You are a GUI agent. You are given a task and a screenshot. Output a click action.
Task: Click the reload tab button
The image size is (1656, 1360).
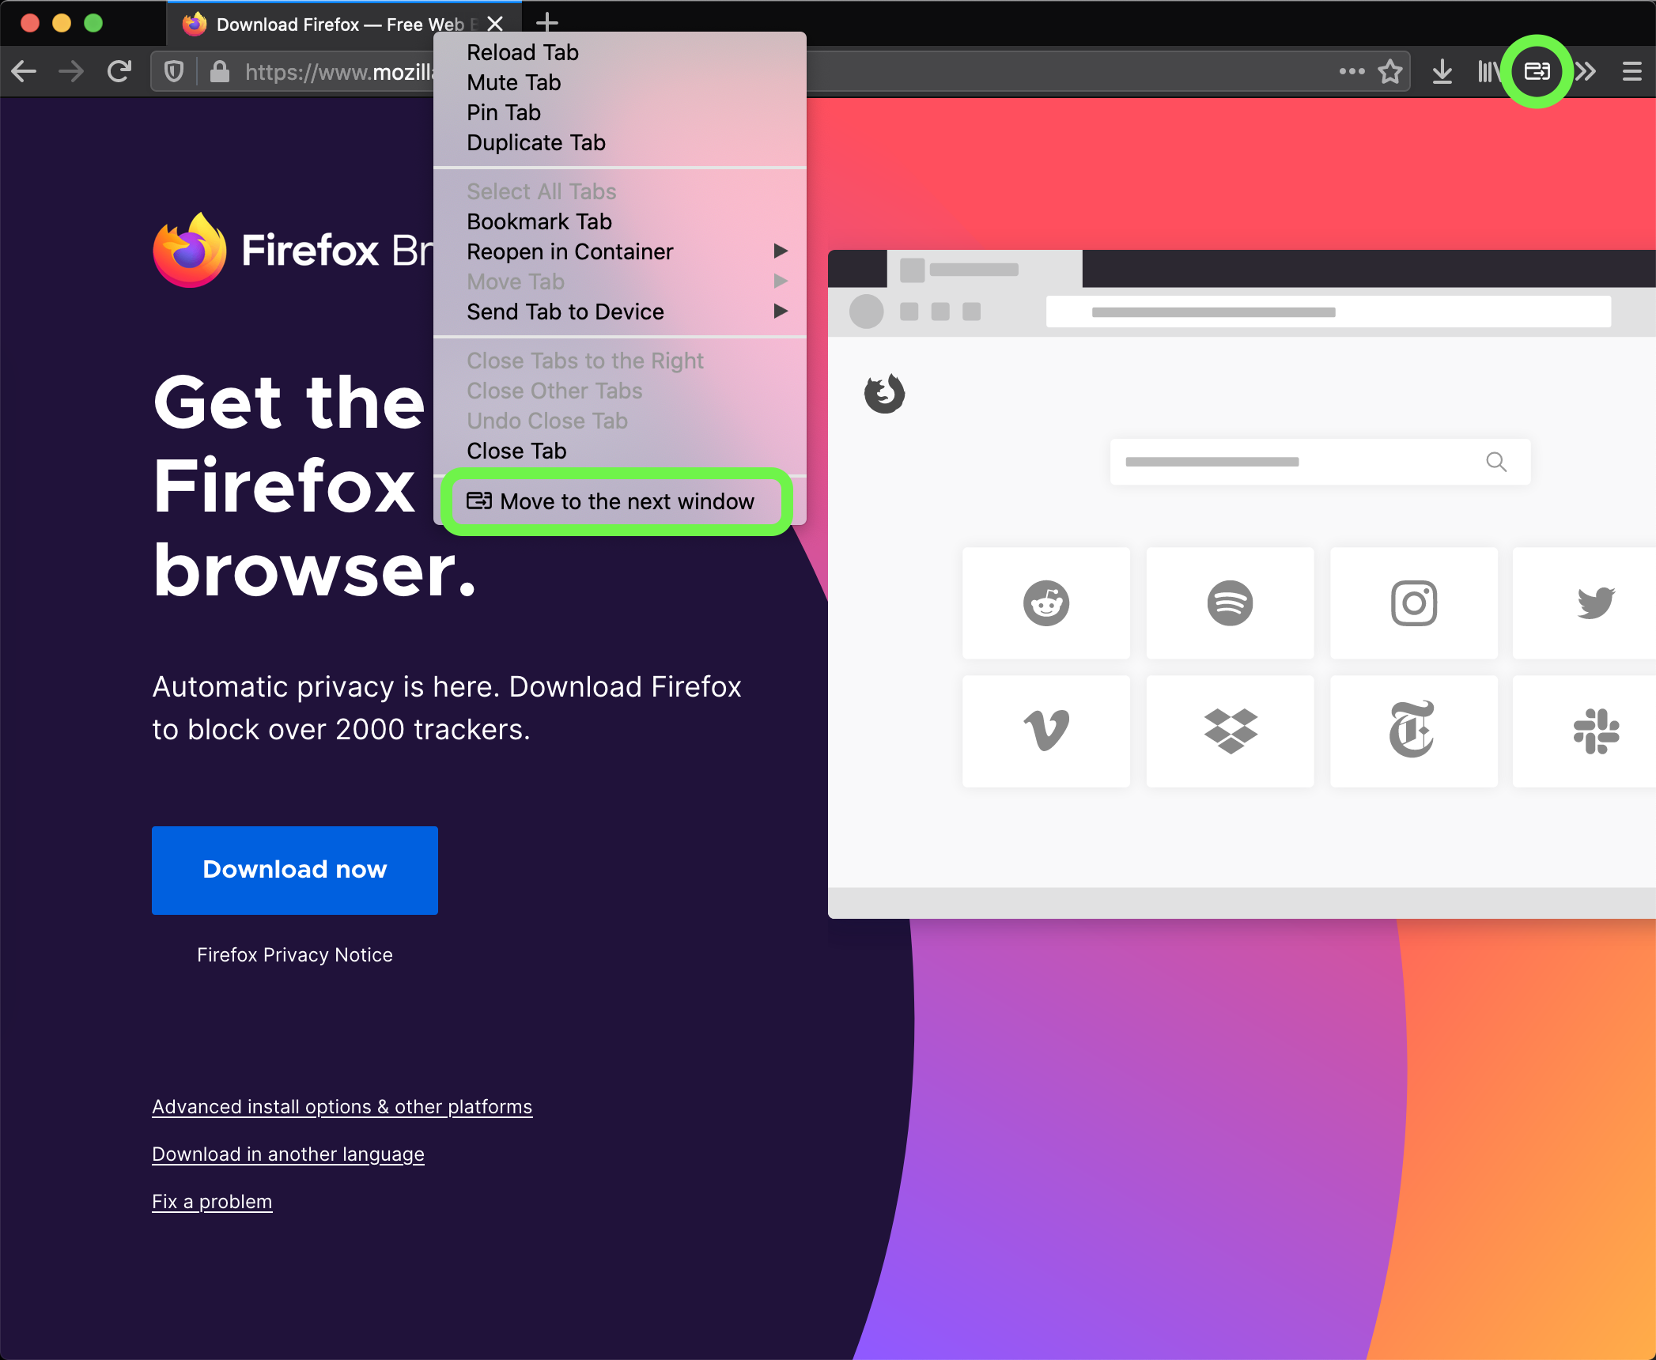[x=524, y=51]
